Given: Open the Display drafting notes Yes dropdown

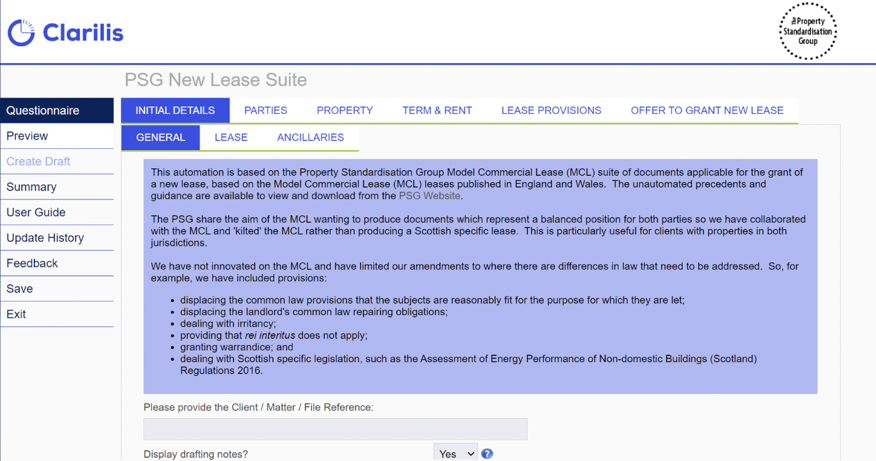Looking at the screenshot, I should click(456, 453).
